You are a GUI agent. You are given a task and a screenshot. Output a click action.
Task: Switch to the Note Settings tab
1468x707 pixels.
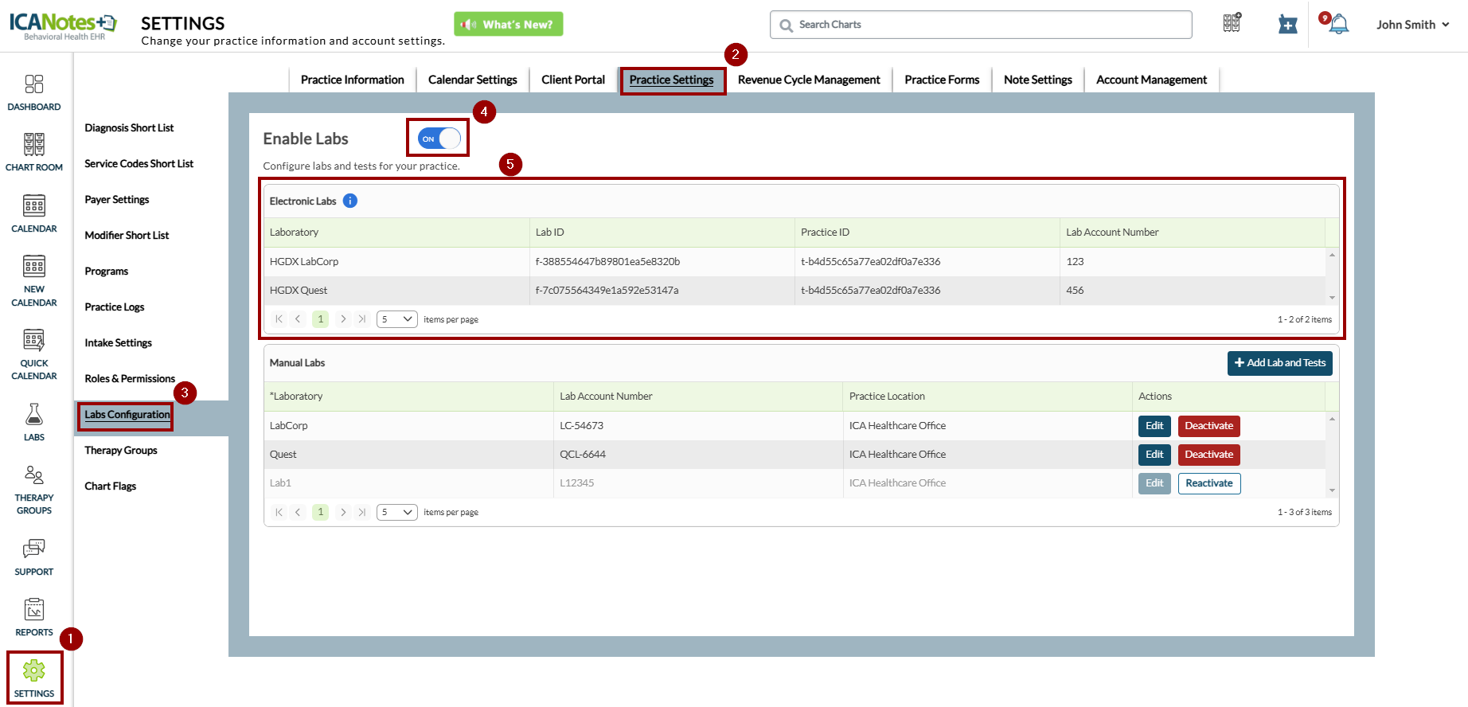tap(1037, 80)
